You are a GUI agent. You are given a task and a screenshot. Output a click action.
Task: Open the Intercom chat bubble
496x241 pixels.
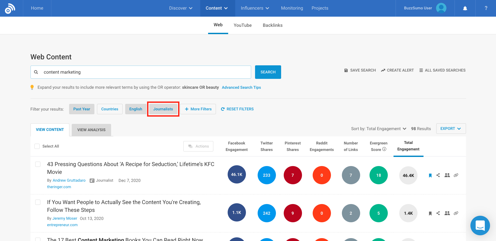480,225
